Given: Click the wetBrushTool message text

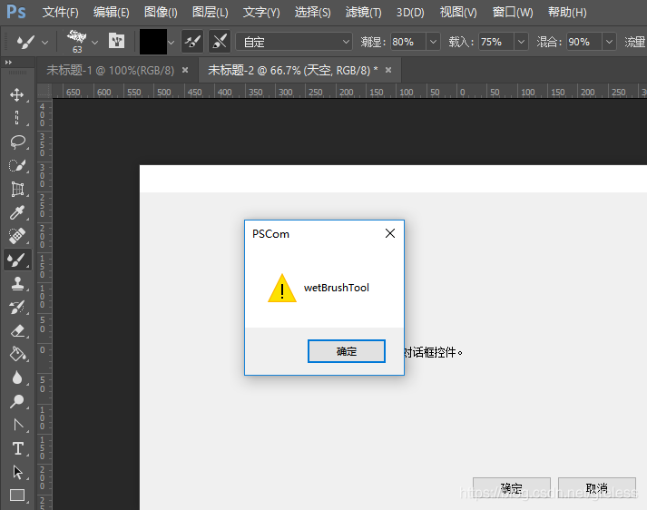Looking at the screenshot, I should (x=337, y=288).
